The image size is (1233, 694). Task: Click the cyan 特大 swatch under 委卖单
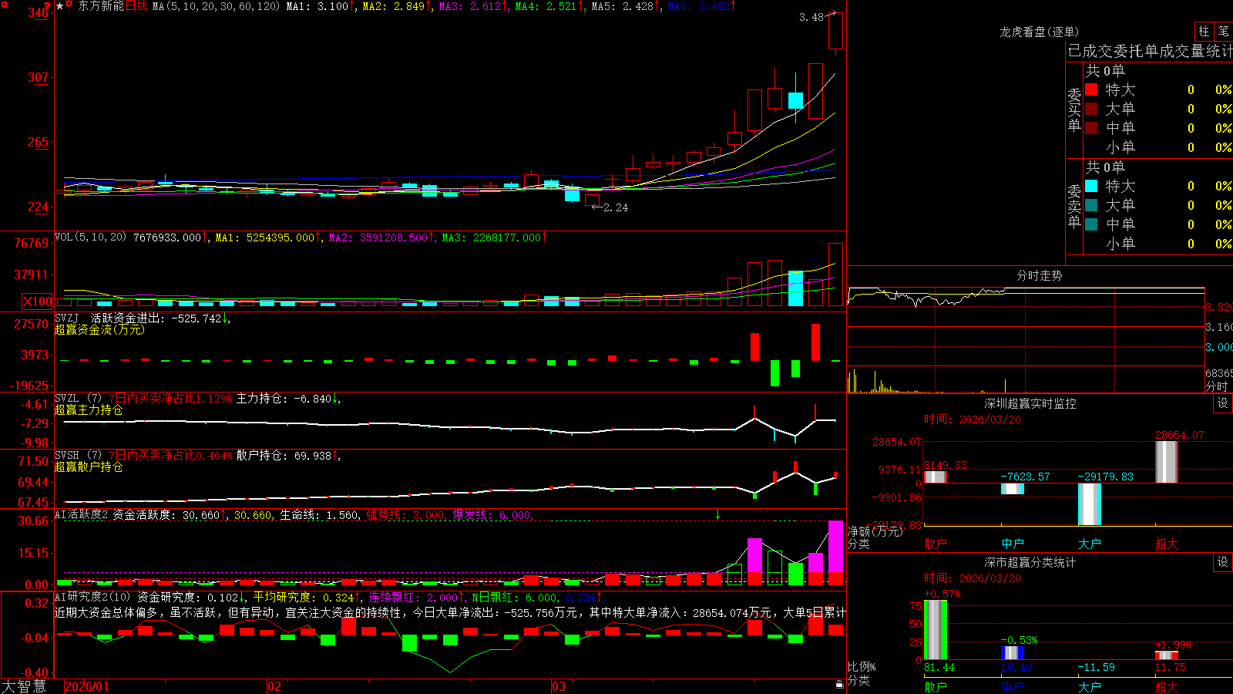tap(1091, 186)
